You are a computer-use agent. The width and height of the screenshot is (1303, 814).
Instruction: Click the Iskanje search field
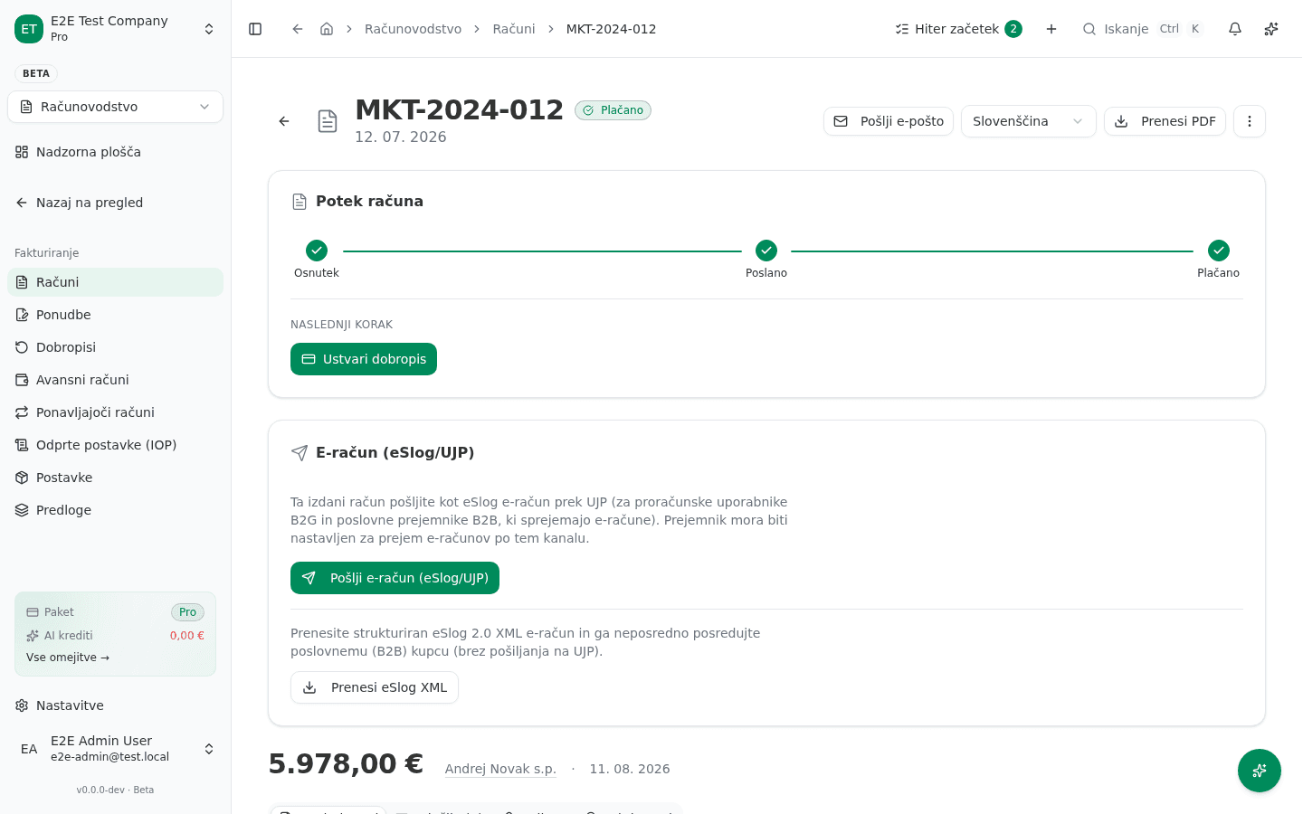(1143, 29)
